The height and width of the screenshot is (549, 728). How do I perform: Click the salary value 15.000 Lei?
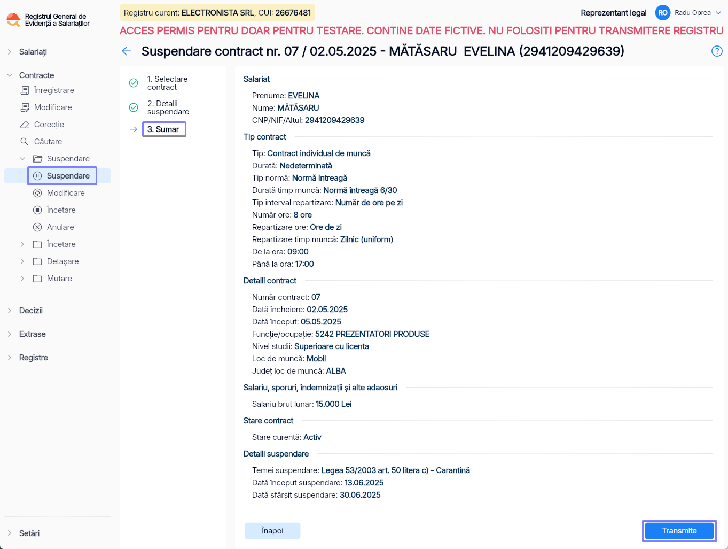point(334,404)
